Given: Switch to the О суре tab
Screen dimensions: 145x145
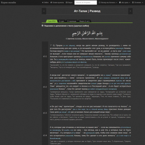Looking at the screenshot, I should click(x=62, y=21).
